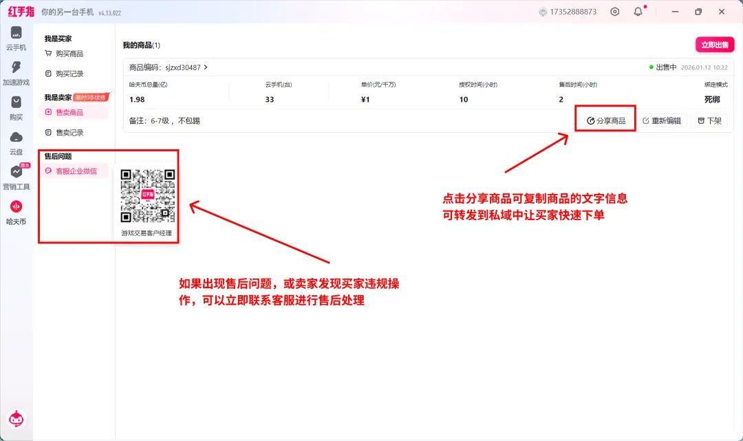Minimize the 红手指 window
The image size is (743, 441).
pos(676,12)
